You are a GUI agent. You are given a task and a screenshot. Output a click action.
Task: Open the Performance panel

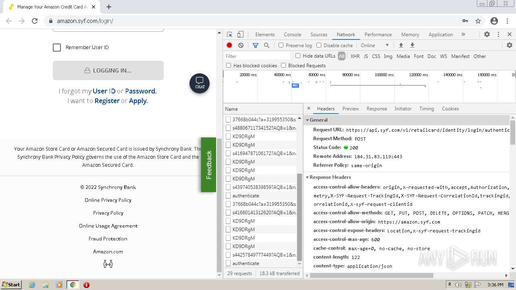pos(378,35)
